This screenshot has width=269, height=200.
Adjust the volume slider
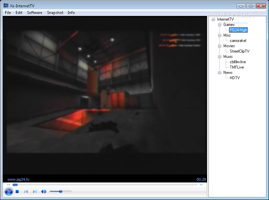point(60,191)
